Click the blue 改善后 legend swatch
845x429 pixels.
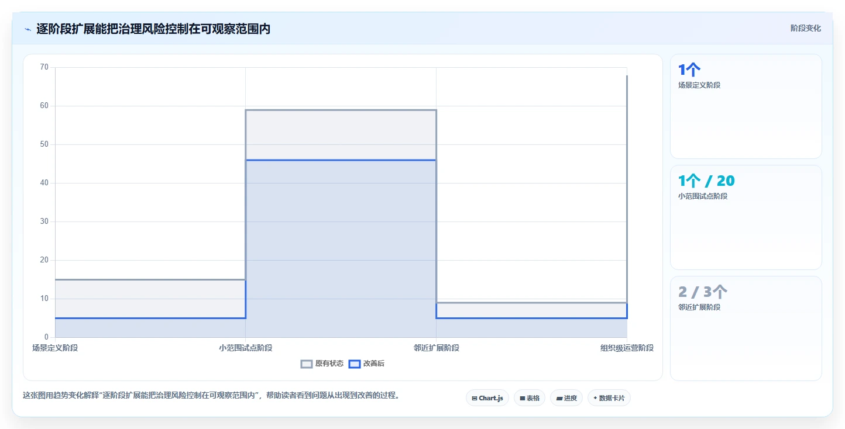coord(355,364)
